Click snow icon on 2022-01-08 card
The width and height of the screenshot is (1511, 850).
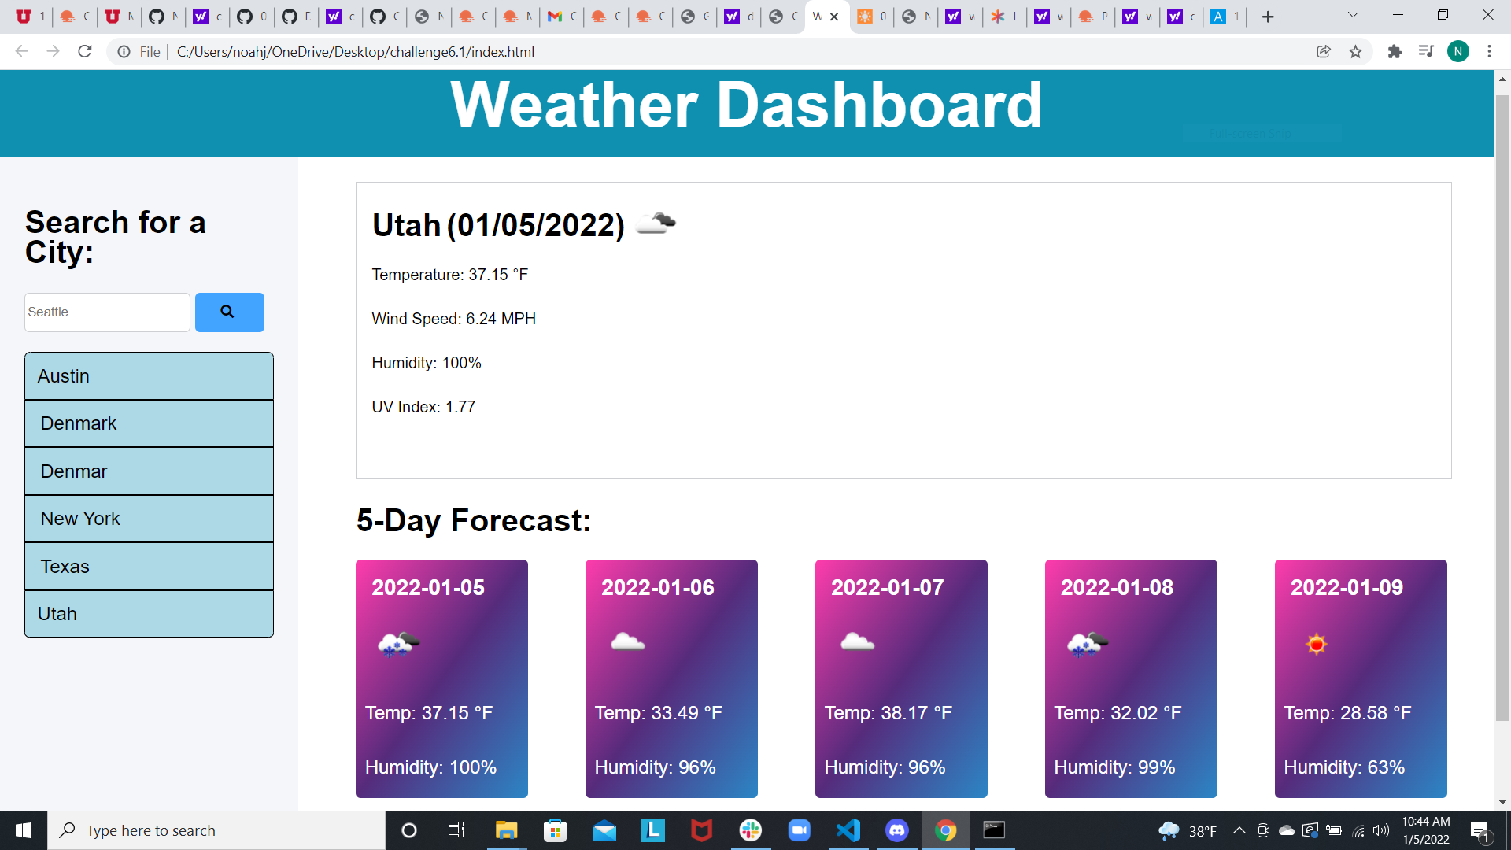(1088, 644)
